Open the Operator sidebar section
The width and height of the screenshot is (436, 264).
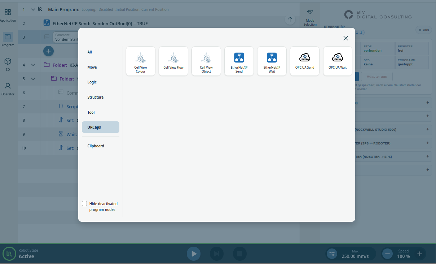[8, 89]
